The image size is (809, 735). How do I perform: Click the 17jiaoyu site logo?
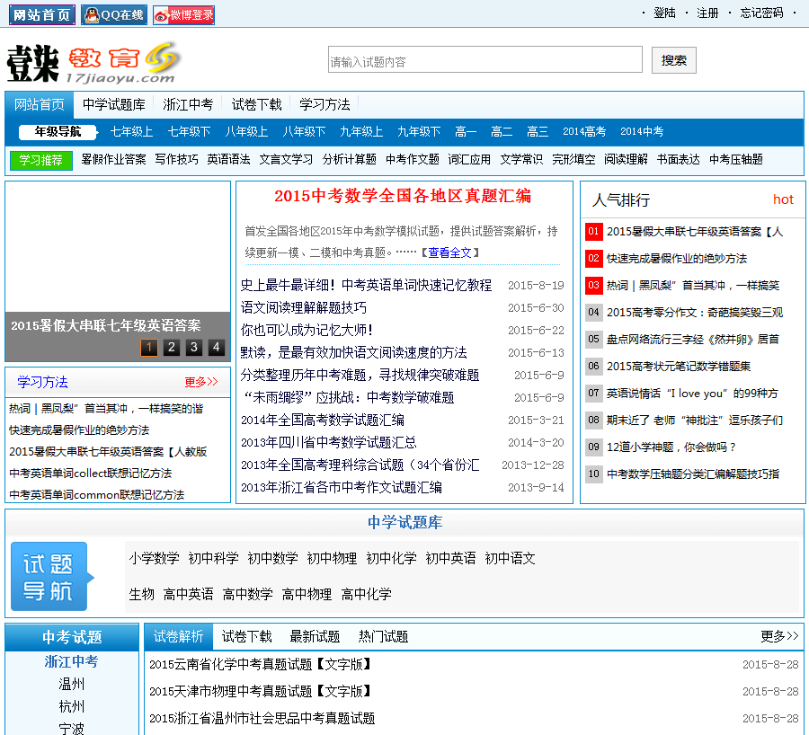[93, 63]
